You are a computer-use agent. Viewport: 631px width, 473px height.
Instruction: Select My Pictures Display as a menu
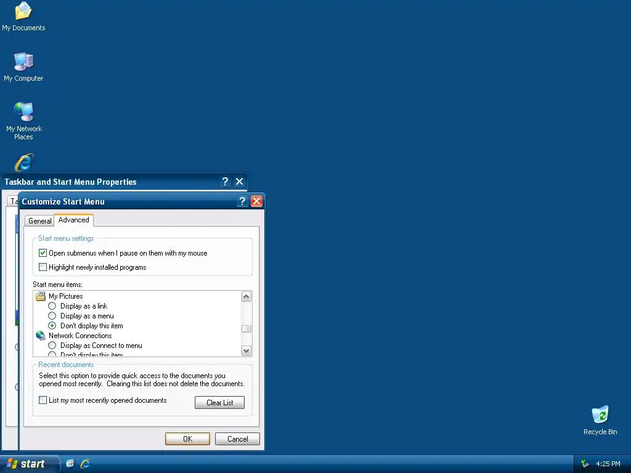[x=52, y=316]
